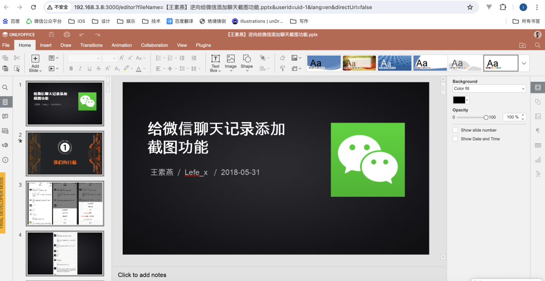Screen dimensions: 545x281
Task: Open Table settings in right sidebar
Action: (x=538, y=145)
